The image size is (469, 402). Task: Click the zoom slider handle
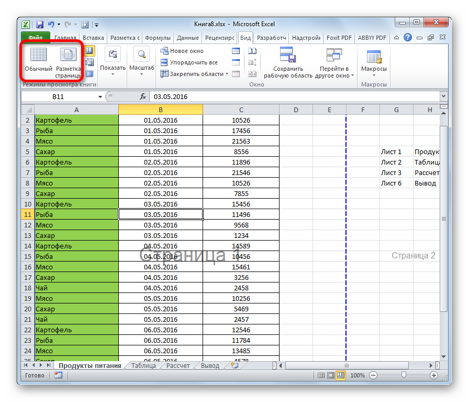404,375
